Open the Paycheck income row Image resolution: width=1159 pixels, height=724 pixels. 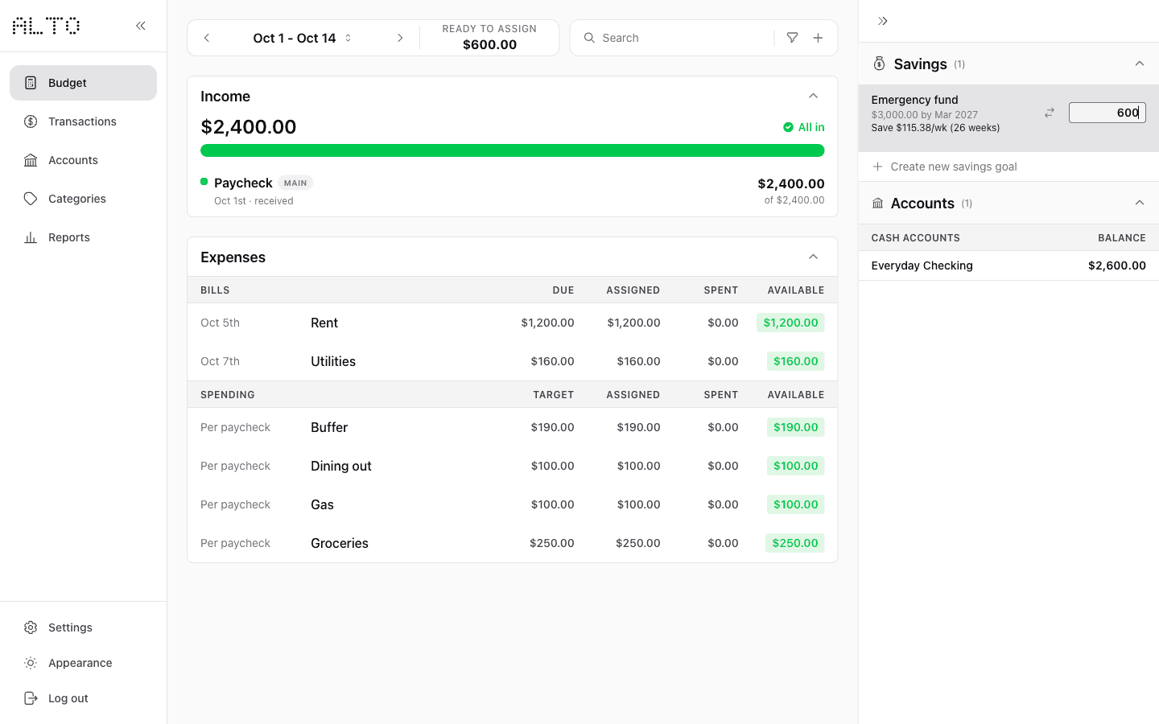(512, 191)
